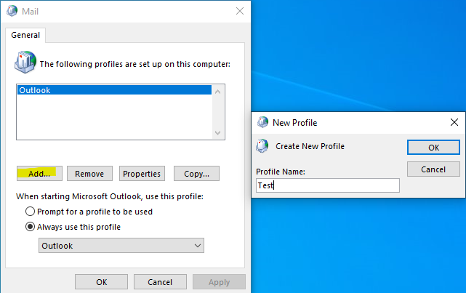The width and height of the screenshot is (466, 293).
Task: Click the Add... button
Action: point(39,174)
